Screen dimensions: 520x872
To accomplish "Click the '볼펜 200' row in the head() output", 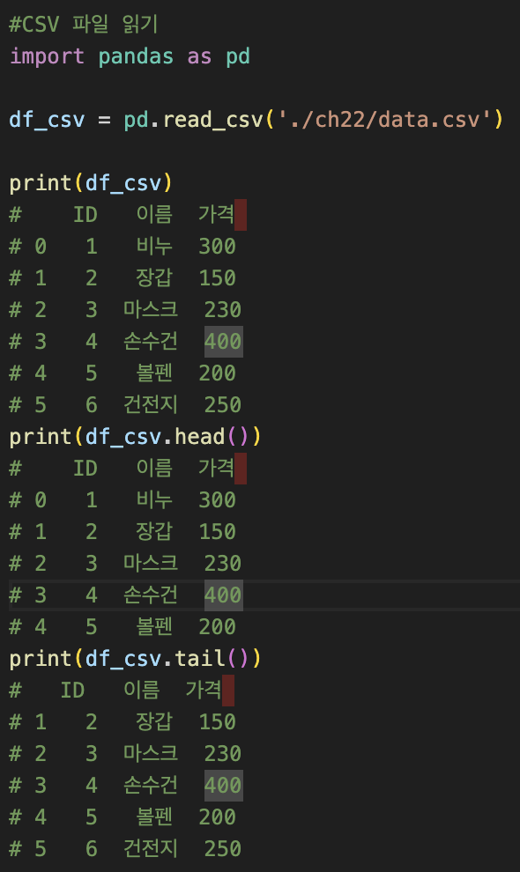I will (123, 627).
